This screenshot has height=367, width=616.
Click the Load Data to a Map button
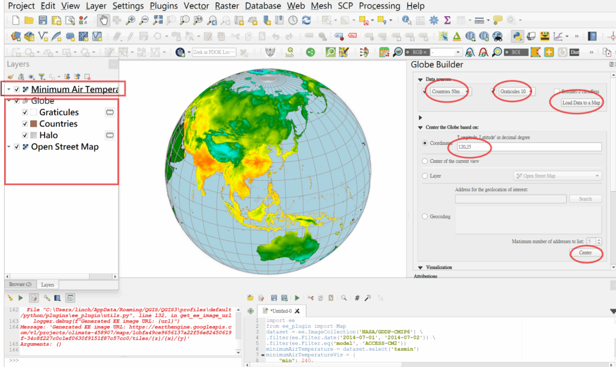tap(581, 103)
